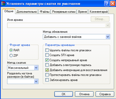Click the dialog title text
The image size is (116, 99).
[43, 4]
